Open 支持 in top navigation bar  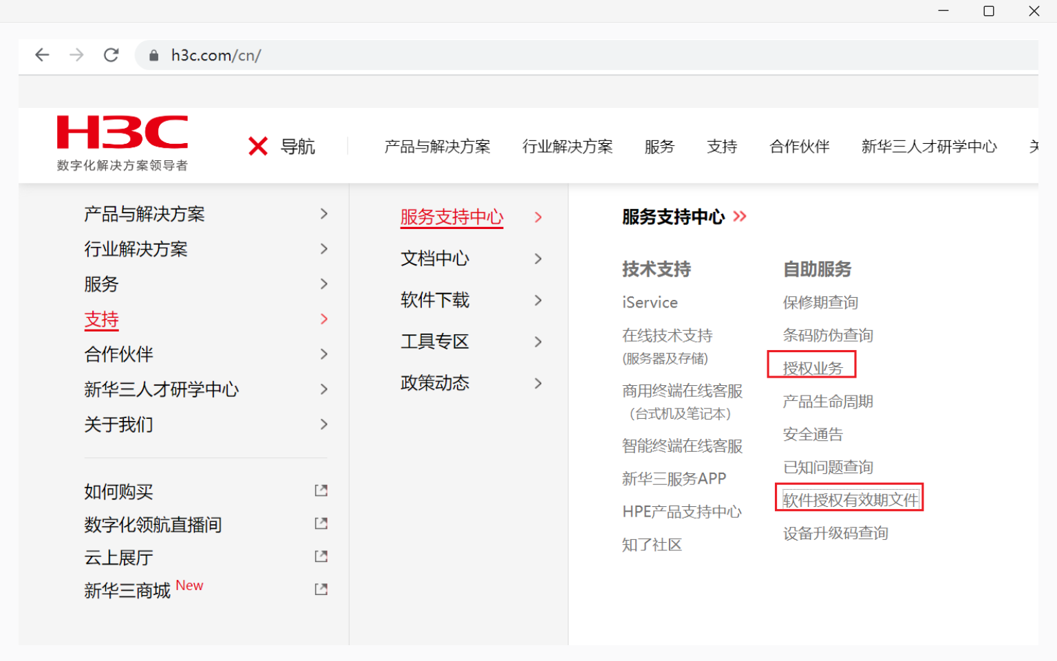722,147
